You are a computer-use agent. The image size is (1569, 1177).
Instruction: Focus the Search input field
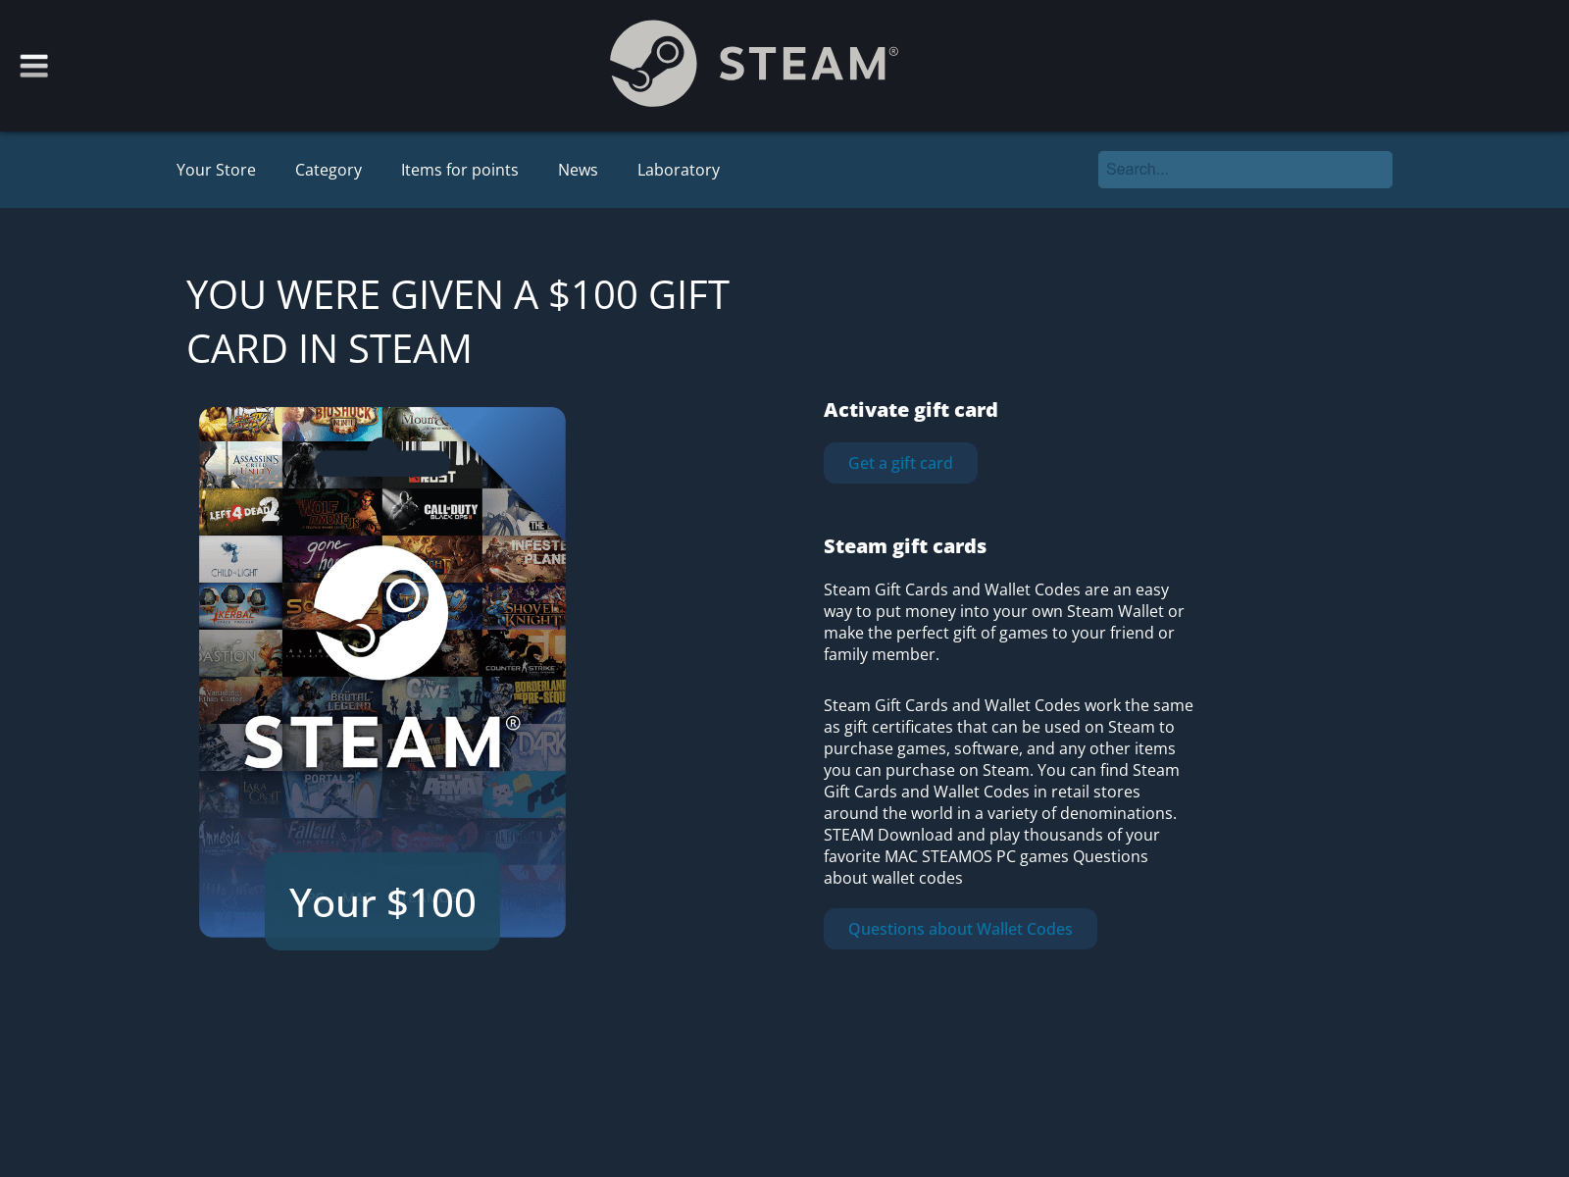coord(1245,170)
